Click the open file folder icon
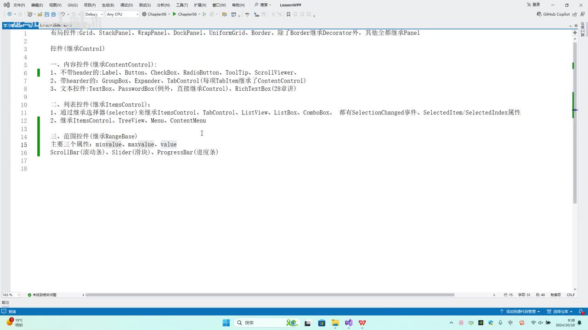Screen dimensions: 588x330 click(40, 14)
